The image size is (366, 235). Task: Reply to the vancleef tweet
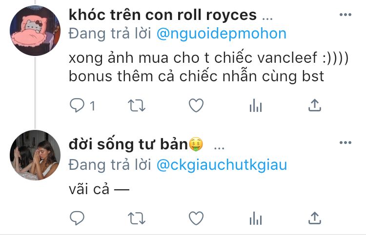tap(77, 106)
